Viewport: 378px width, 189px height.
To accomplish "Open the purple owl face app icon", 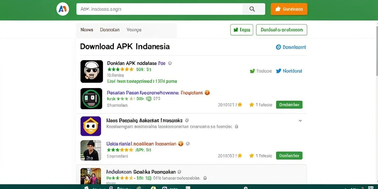I will [x=91, y=126].
